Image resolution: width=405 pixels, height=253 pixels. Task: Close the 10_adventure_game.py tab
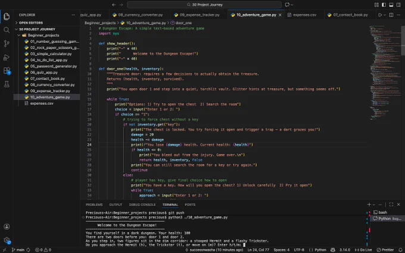tap(280, 15)
